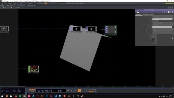This screenshot has width=174, height=98.
Task: Expand the parameter panel side arrow
Action: pos(136,41)
